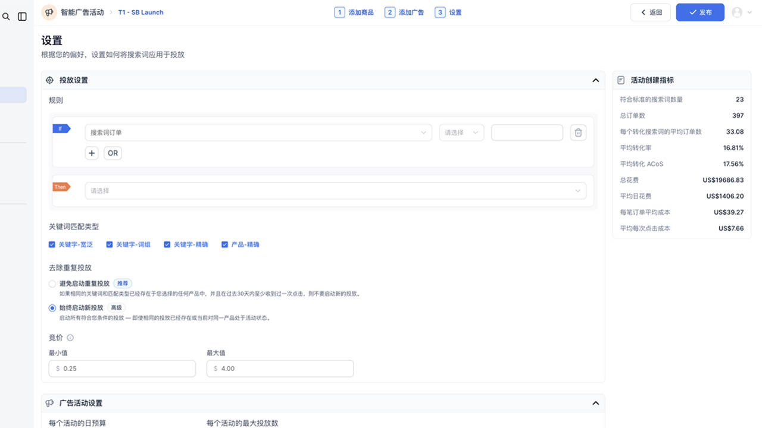Open the user avatar menu
Screen dimensions: 762x428
click(741, 12)
